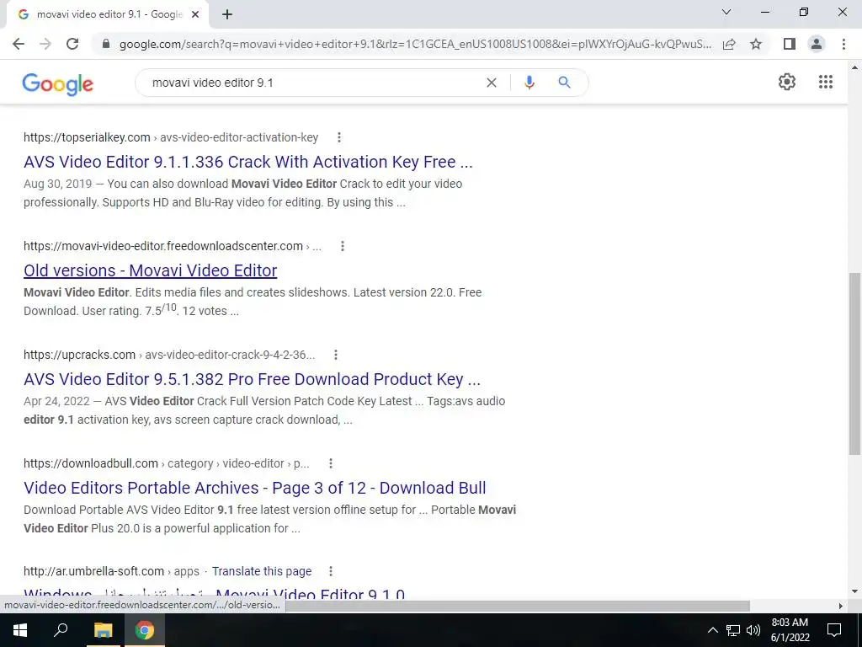Open AVS Video Editor 9.5.1.382 Pro result
Image resolution: width=862 pixels, height=647 pixels.
[252, 379]
